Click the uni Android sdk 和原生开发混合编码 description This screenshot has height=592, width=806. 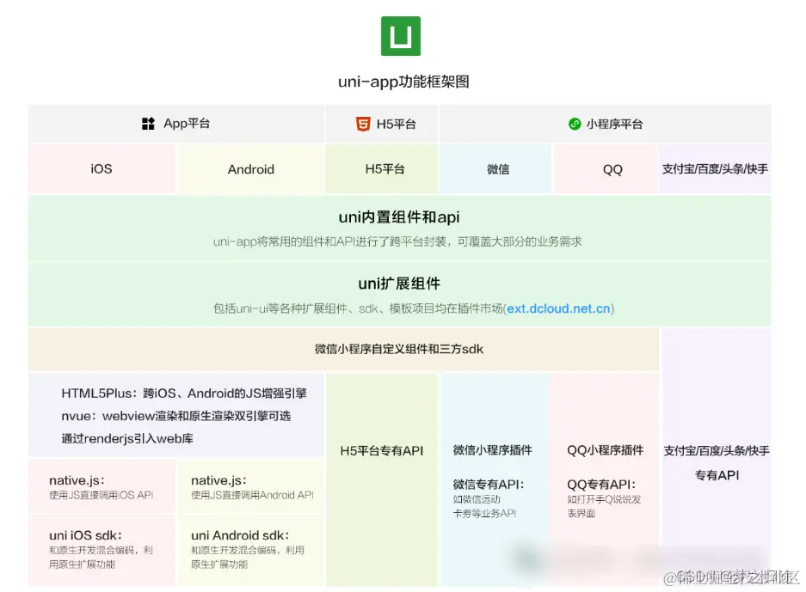pyautogui.click(x=247, y=557)
